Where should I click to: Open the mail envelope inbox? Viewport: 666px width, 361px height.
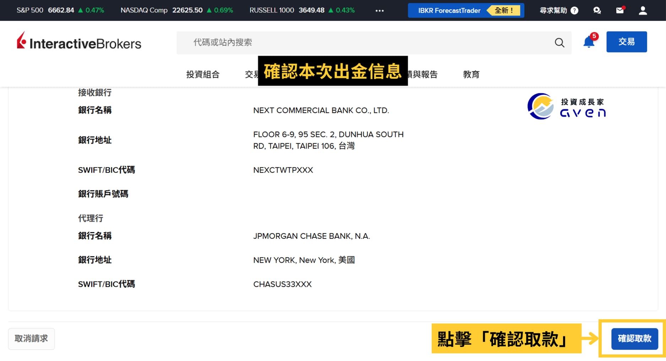tap(620, 10)
